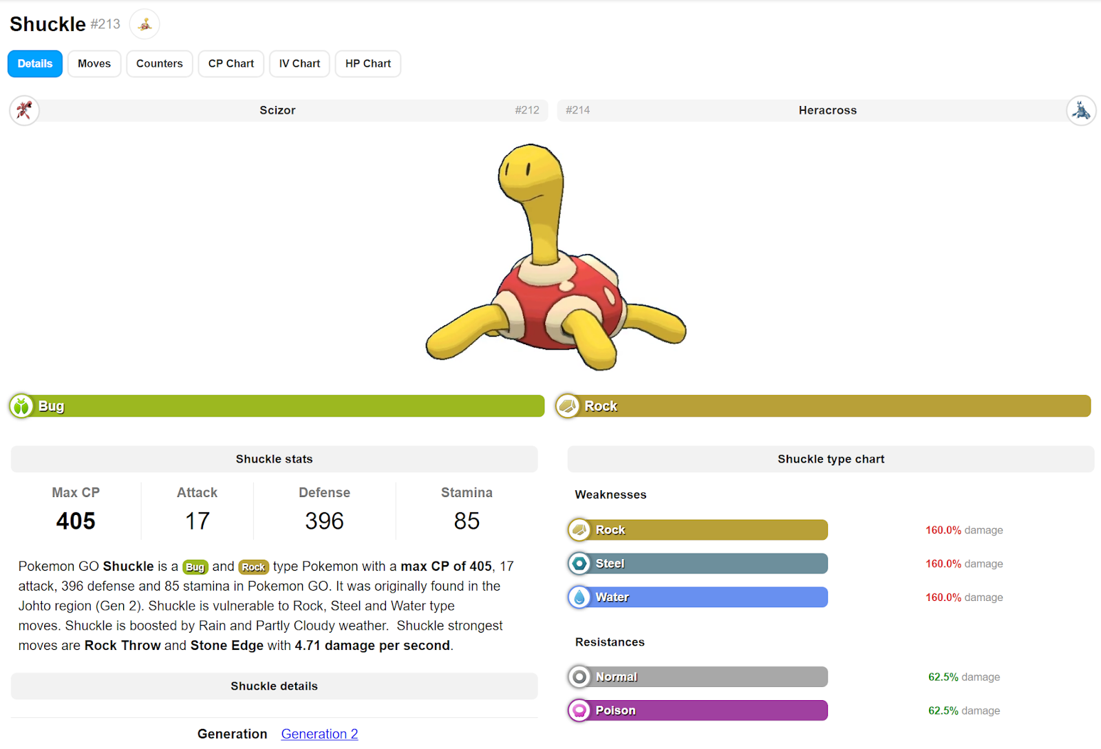Click the Shuckle stats header
The height and width of the screenshot is (749, 1101).
(x=274, y=459)
